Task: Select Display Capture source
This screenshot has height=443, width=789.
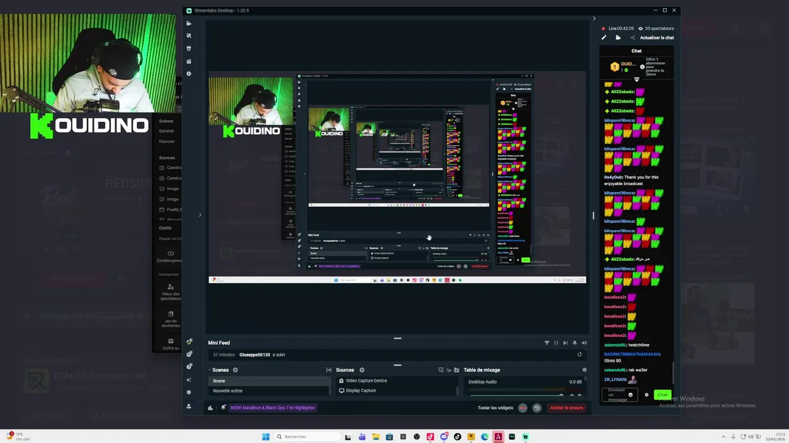Action: (398, 391)
